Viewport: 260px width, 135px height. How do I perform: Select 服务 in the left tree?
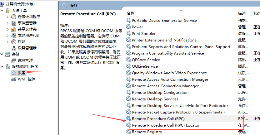[22, 73]
